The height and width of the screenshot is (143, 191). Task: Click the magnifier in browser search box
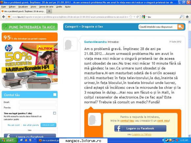coord(181,17)
